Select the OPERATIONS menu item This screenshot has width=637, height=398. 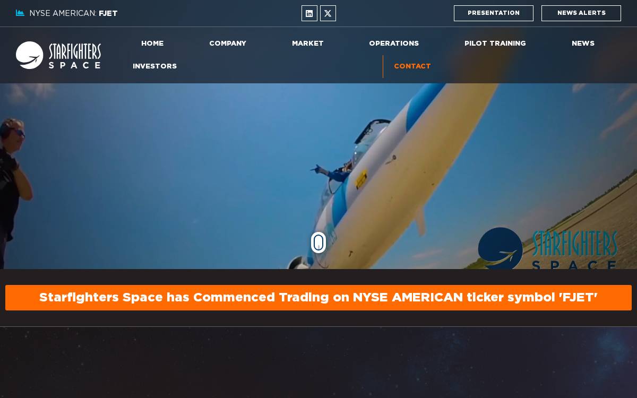(x=394, y=44)
